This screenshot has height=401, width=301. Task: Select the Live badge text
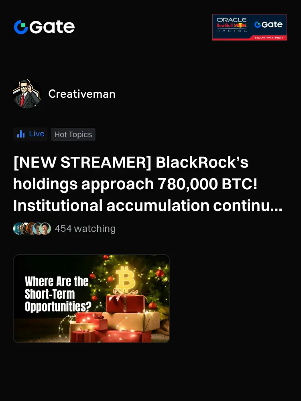point(37,134)
